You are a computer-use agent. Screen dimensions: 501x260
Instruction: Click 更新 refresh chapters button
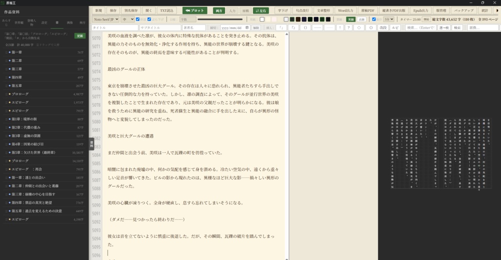pyautogui.click(x=80, y=36)
